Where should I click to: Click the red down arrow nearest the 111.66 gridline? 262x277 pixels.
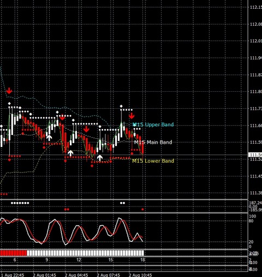pos(62,117)
